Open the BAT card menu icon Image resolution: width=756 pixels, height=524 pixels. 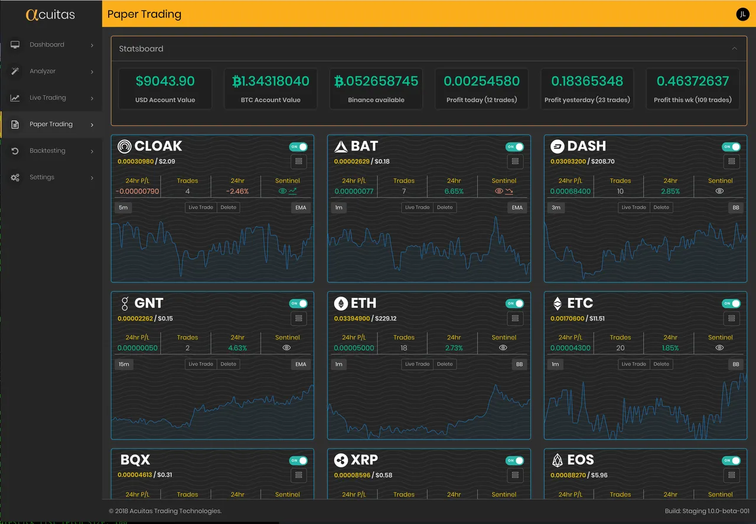pyautogui.click(x=515, y=161)
